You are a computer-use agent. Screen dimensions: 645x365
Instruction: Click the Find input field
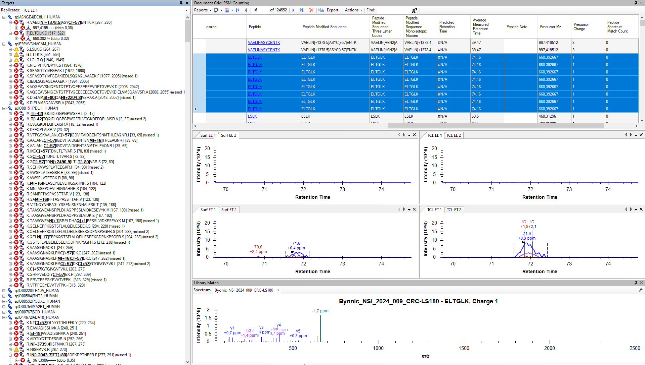(x=393, y=10)
